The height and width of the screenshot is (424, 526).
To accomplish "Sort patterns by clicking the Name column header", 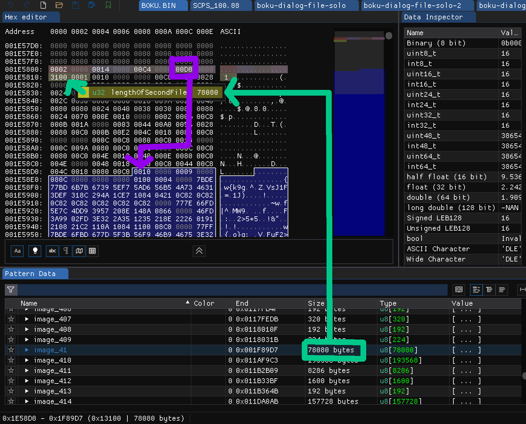I will (29, 303).
